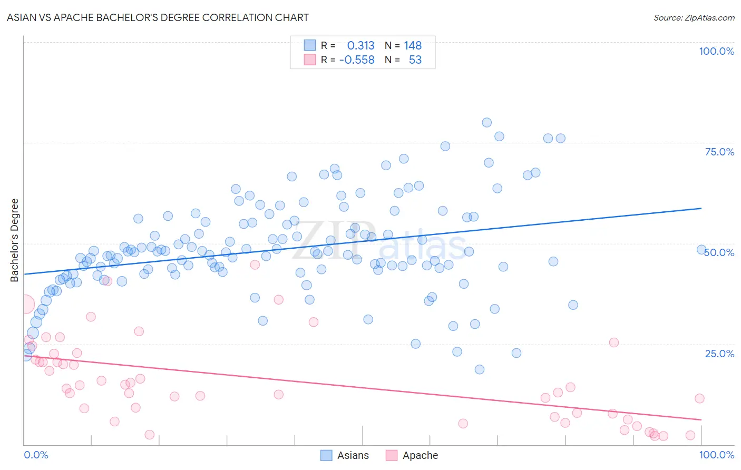Click the chart title text

pos(158,17)
